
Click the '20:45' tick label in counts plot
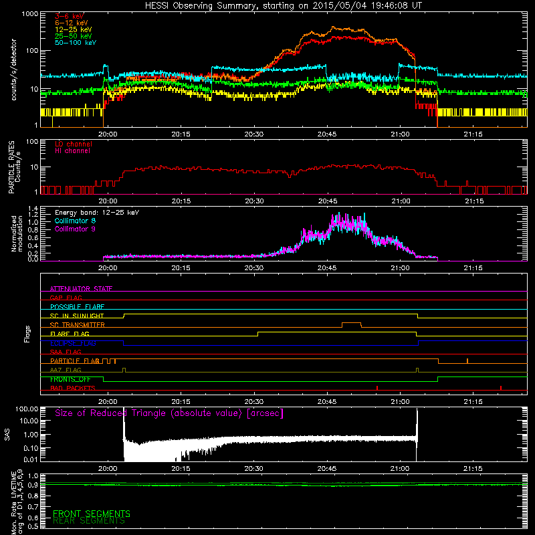[x=327, y=134]
